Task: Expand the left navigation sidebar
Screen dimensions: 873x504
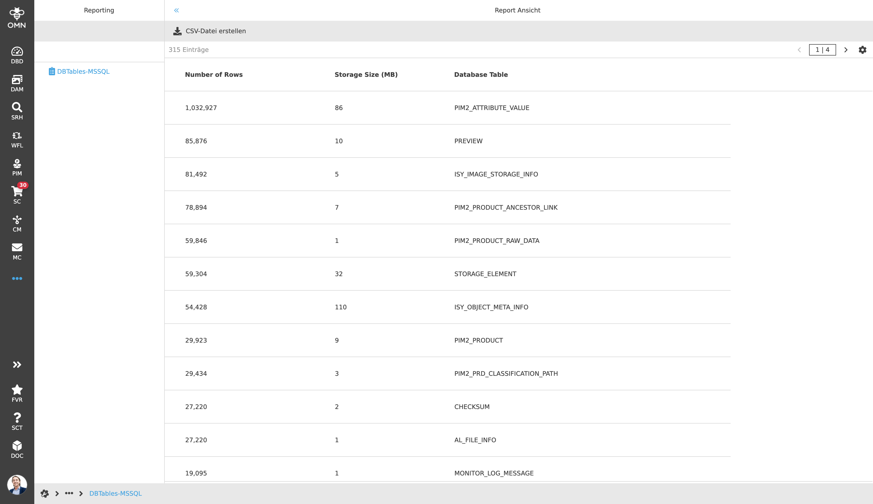Action: pos(17,364)
